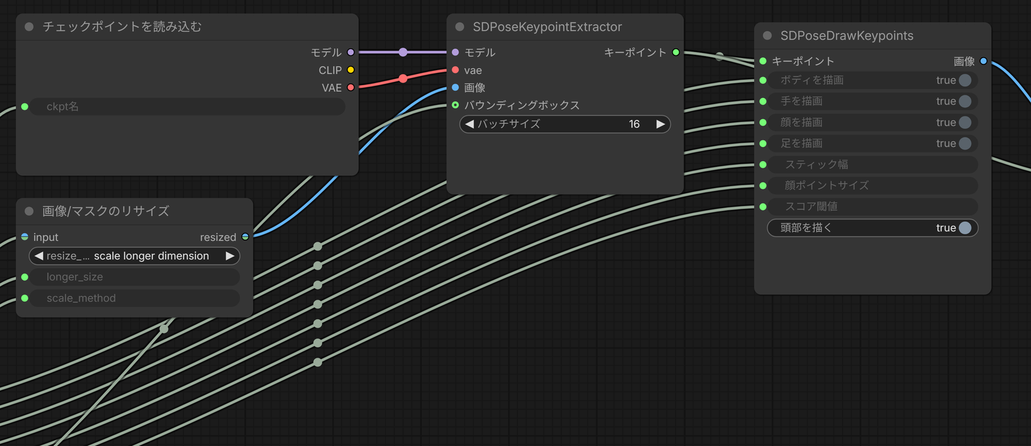Toggle the 顔を描画 switch
The image size is (1031, 446).
pyautogui.click(x=965, y=122)
